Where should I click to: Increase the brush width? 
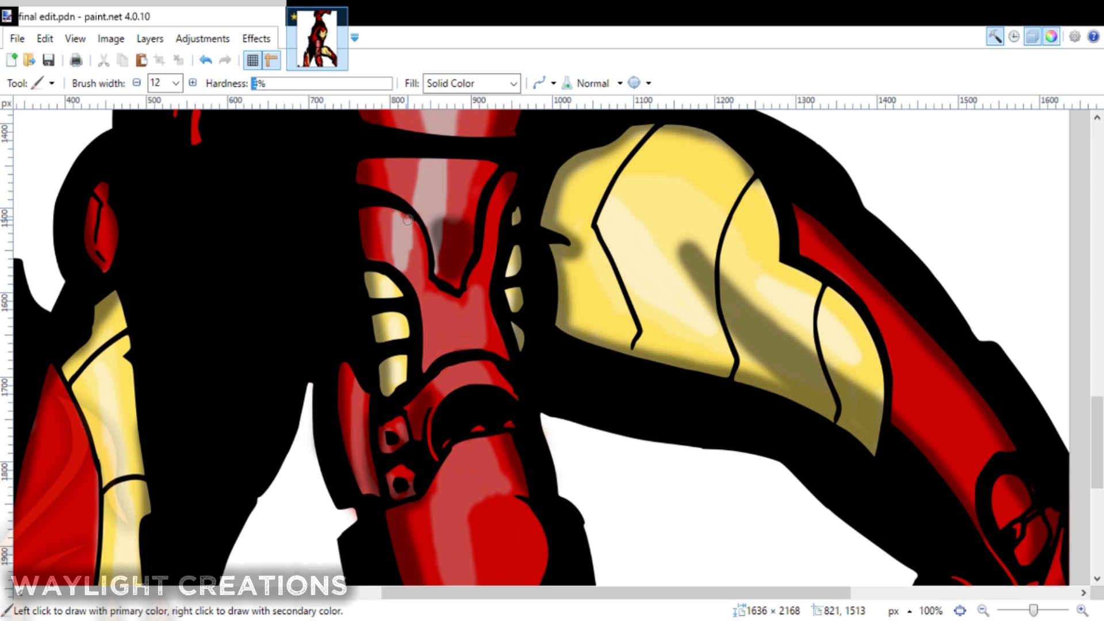[x=193, y=83]
